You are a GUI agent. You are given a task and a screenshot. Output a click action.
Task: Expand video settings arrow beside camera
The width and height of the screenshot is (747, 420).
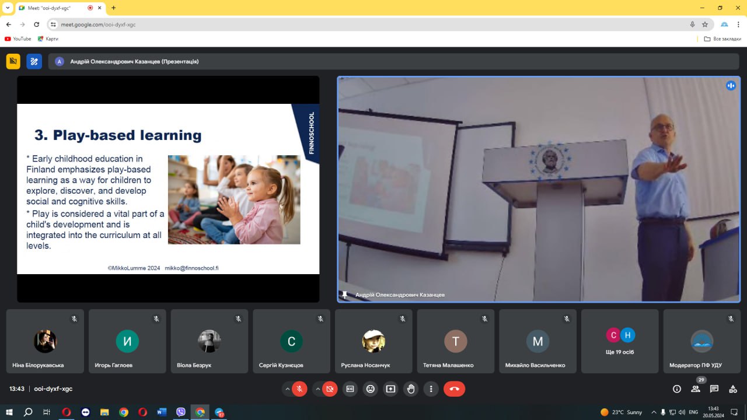tap(318, 389)
